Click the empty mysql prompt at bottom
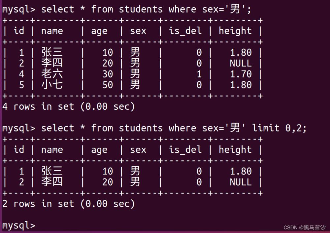 (x=19, y=225)
